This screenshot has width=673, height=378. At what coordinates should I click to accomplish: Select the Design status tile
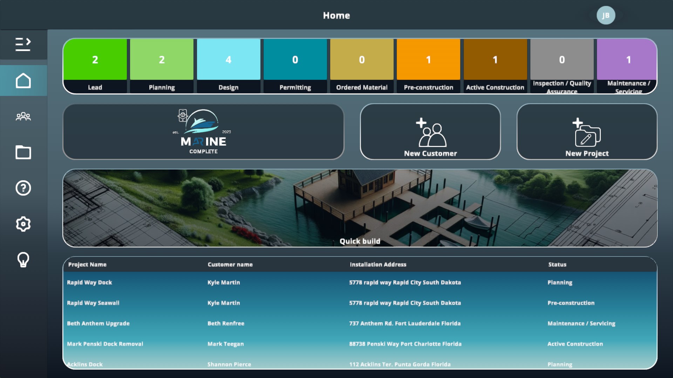coord(228,66)
